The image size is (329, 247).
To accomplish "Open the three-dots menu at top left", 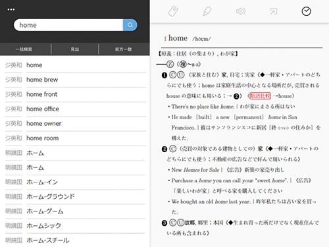I will (x=11, y=9).
